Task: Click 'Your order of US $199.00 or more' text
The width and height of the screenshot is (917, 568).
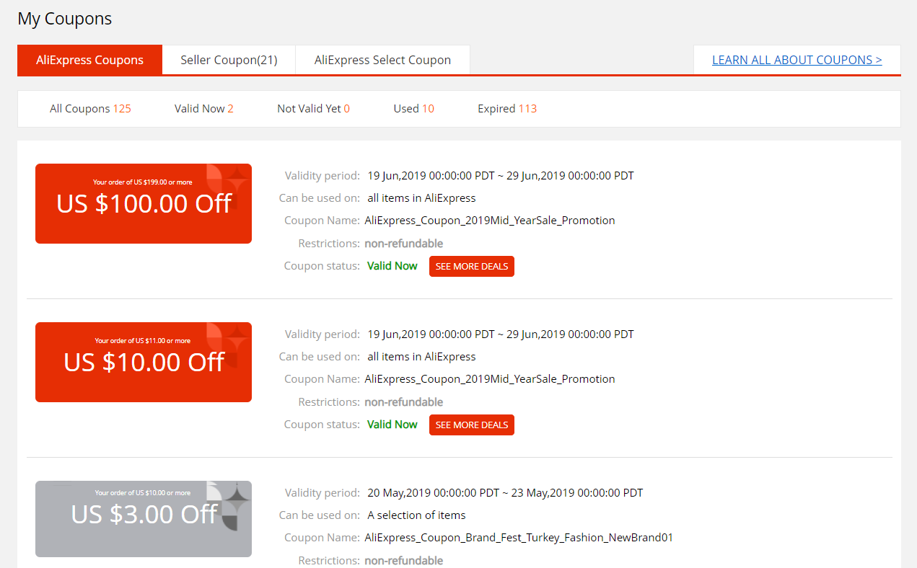Action: pos(143,182)
